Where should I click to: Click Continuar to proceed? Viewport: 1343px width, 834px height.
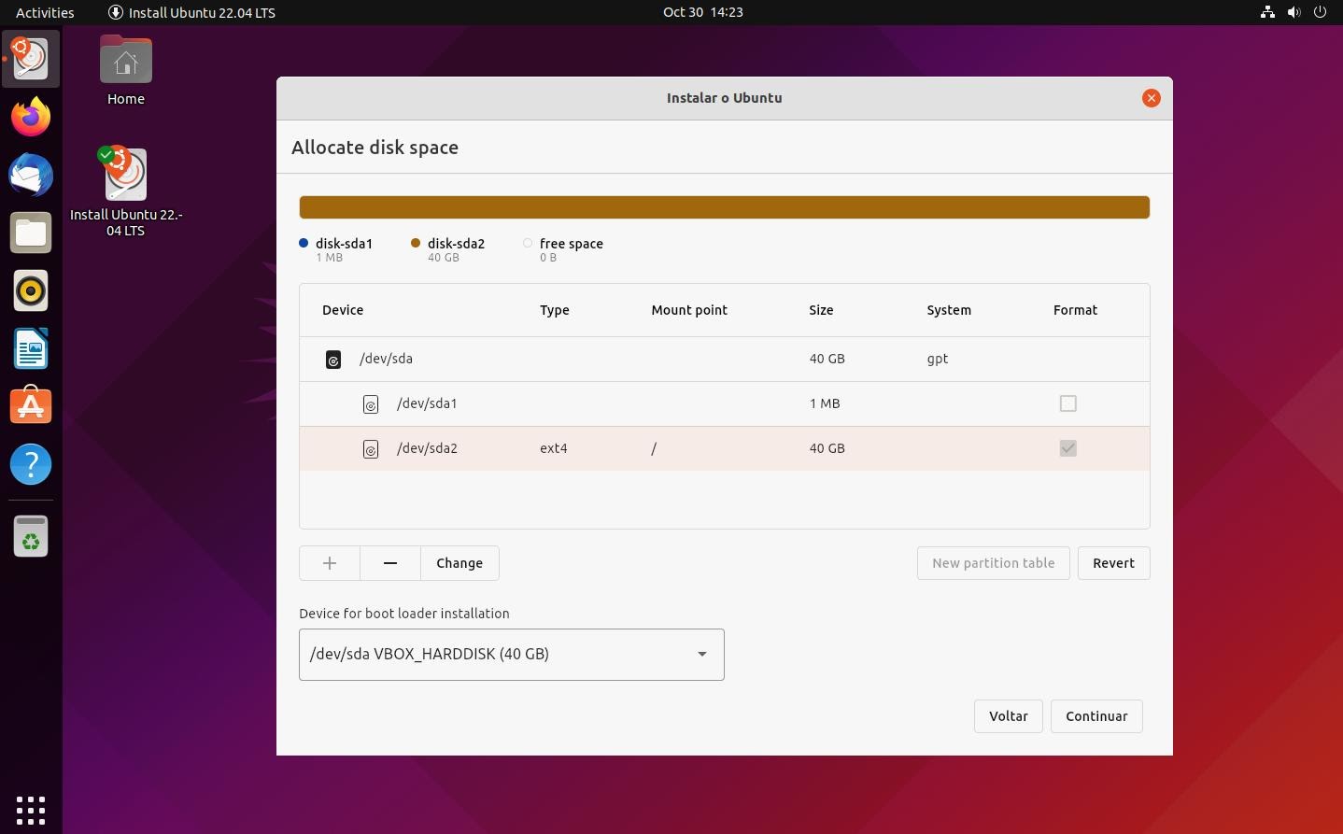(1096, 716)
